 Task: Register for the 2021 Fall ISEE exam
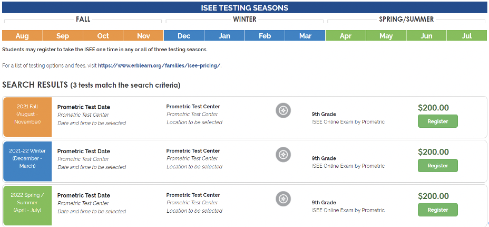coord(437,121)
